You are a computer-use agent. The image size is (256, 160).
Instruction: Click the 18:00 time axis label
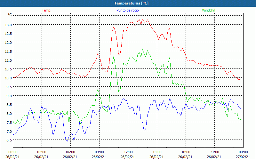click(x=186, y=152)
